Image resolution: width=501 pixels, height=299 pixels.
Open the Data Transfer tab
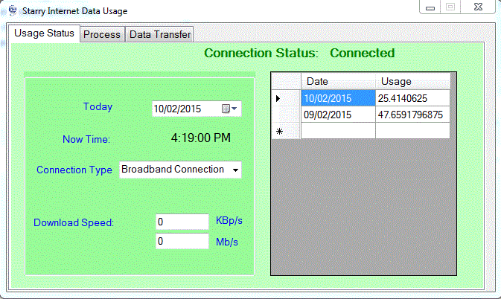tap(160, 34)
